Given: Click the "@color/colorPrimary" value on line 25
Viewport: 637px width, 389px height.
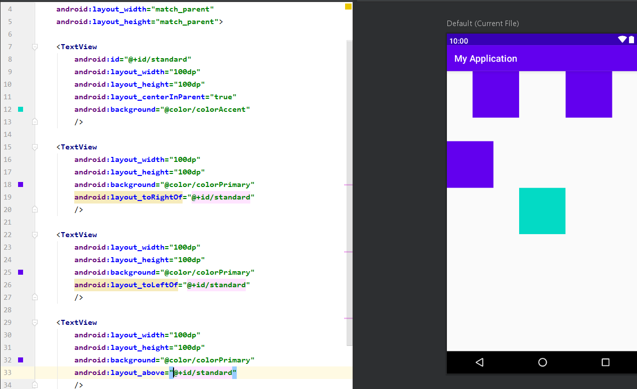Looking at the screenshot, I should click(207, 272).
